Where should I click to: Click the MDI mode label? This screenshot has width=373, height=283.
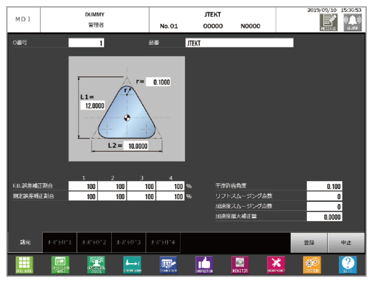point(23,19)
